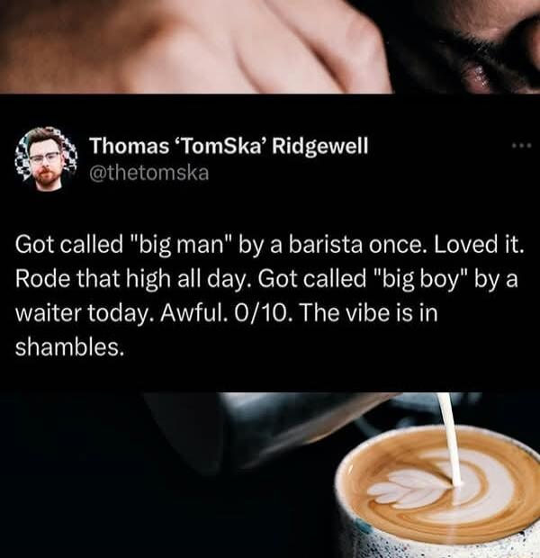Open the three-dot more options menu
The height and width of the screenshot is (558, 540).
pos(522,145)
